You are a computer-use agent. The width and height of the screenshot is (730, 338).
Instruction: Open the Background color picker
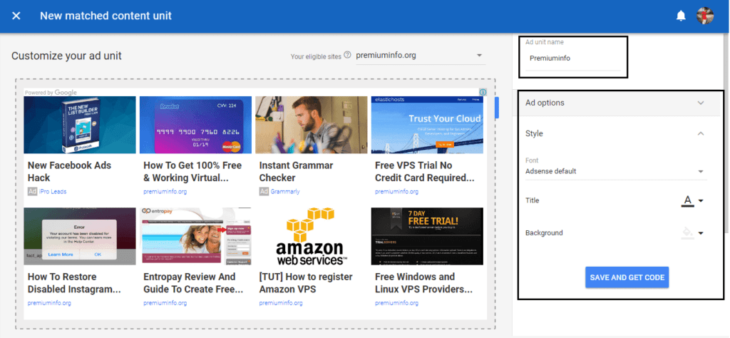point(692,232)
